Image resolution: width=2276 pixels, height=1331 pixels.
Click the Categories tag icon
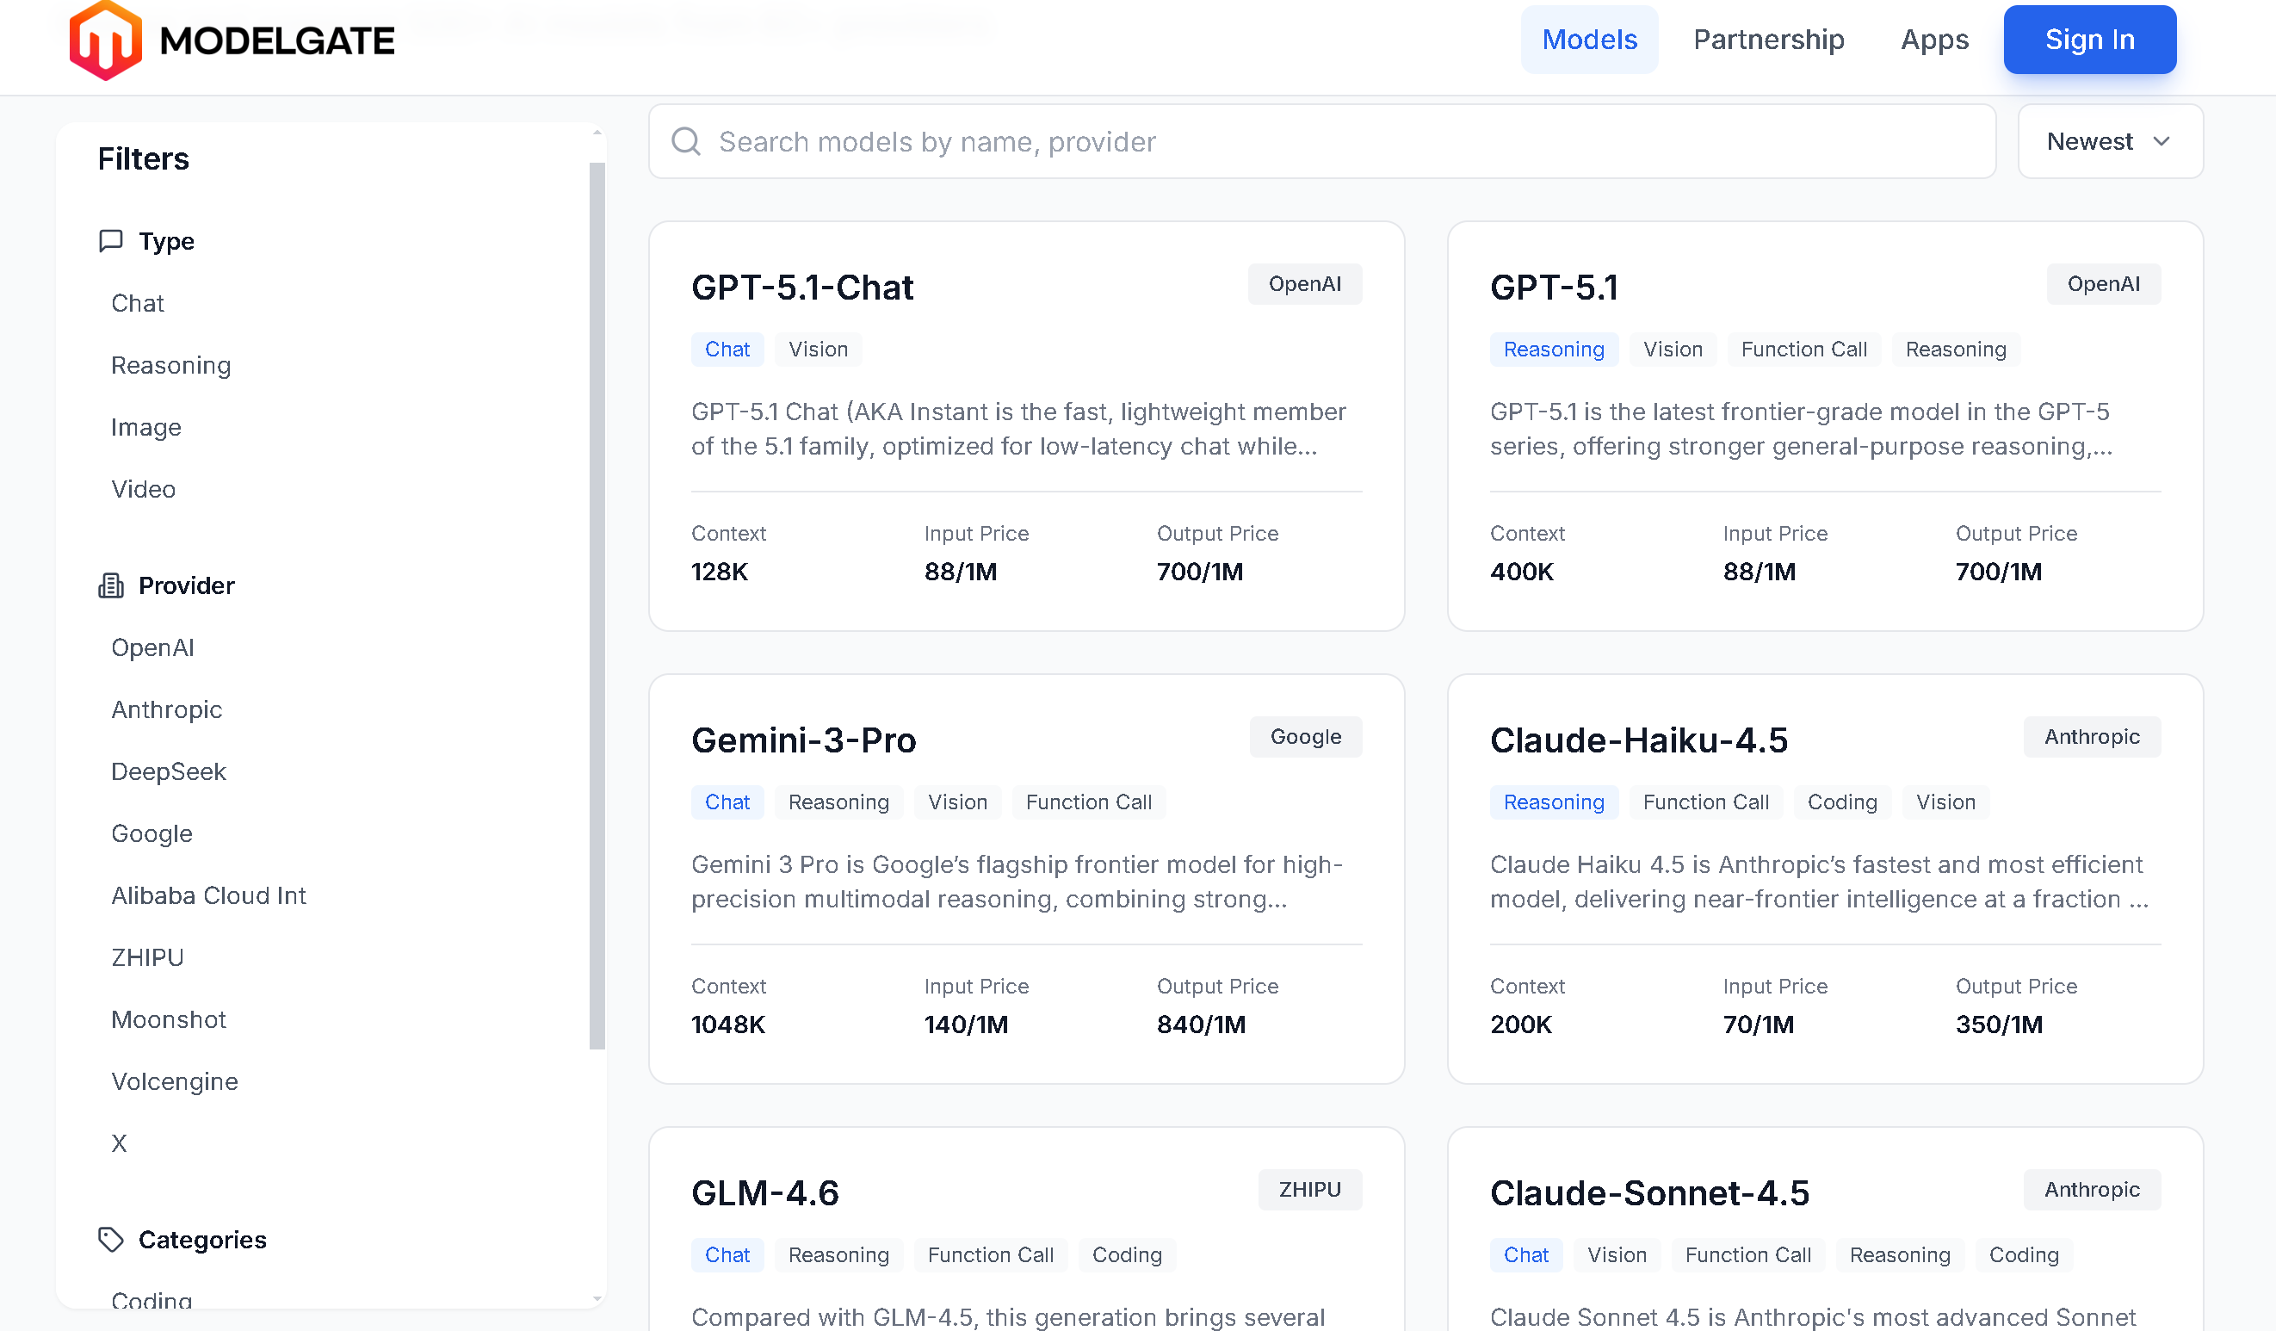tap(110, 1240)
